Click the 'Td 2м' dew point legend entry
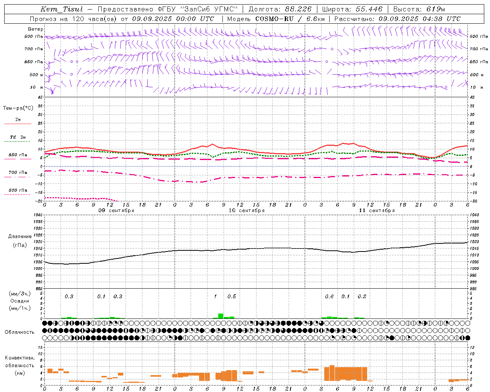490x392 pixels. point(18,137)
